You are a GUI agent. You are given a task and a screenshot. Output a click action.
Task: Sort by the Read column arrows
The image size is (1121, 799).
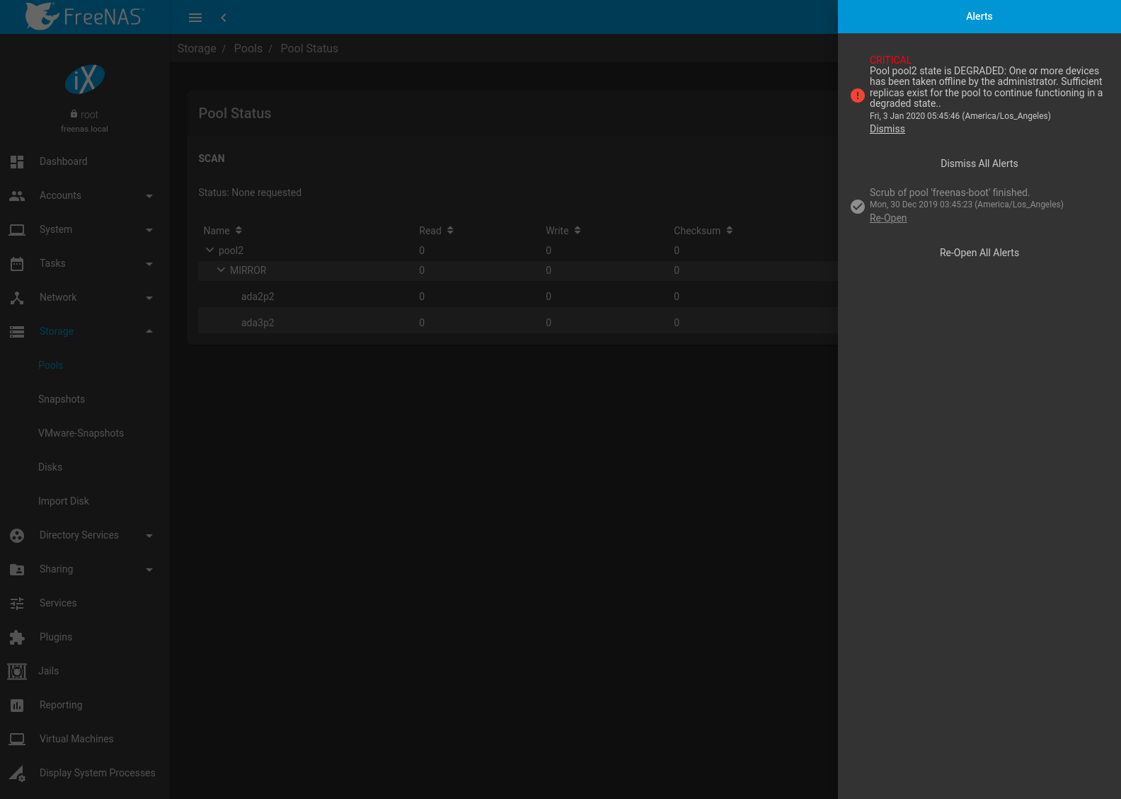click(x=450, y=231)
